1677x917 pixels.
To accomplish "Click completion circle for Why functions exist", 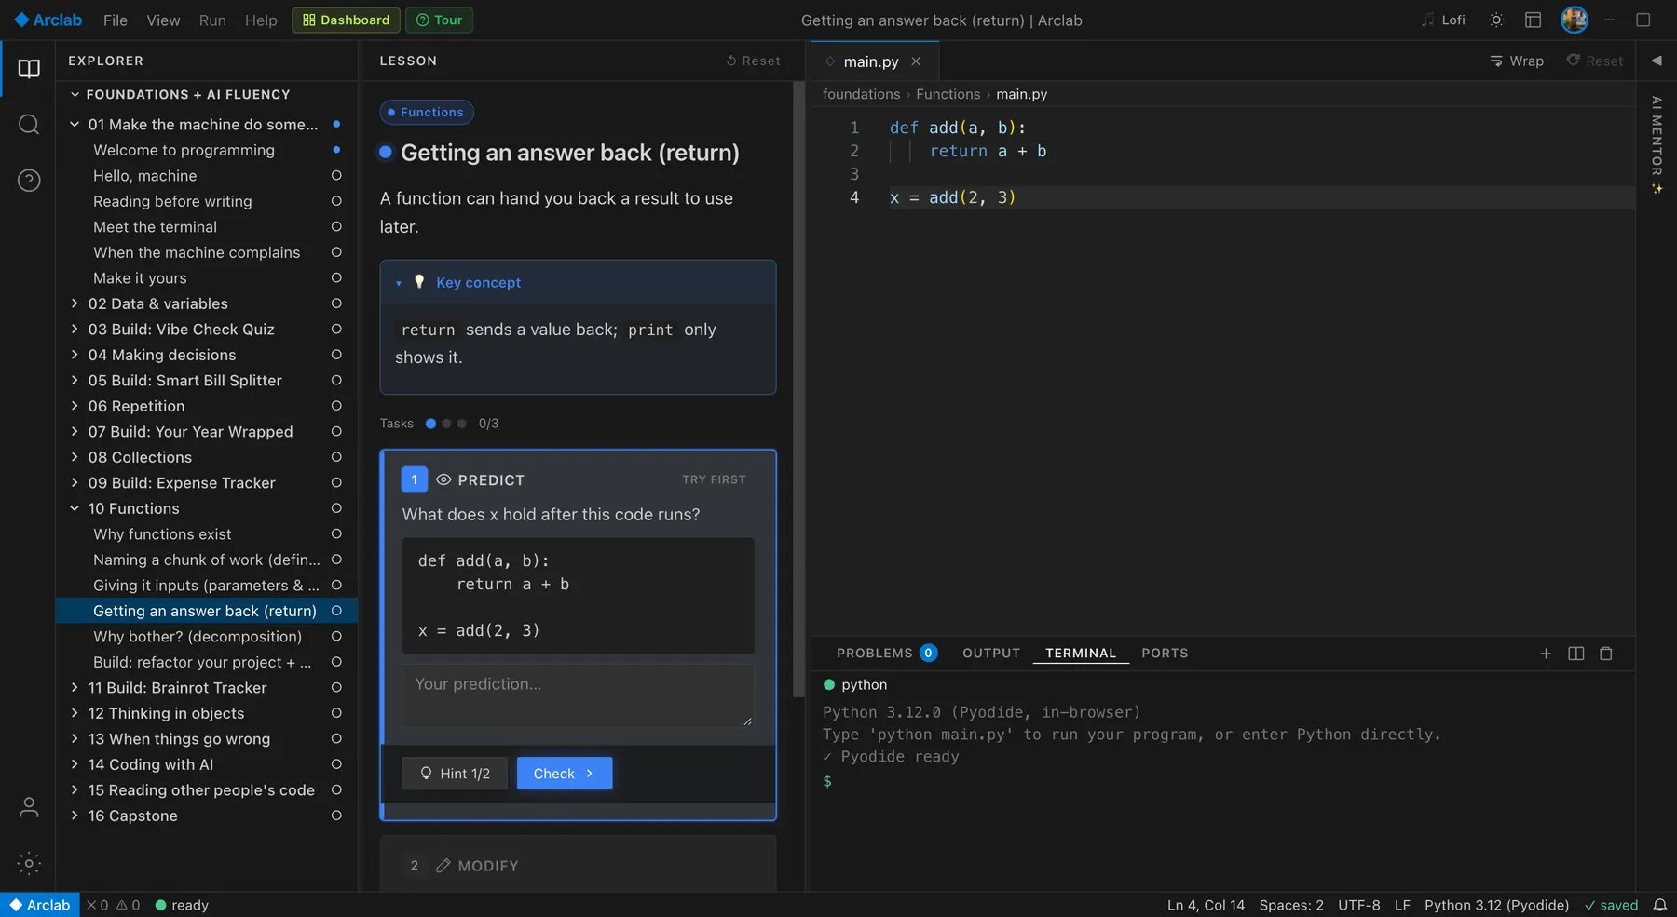I will coord(336,534).
